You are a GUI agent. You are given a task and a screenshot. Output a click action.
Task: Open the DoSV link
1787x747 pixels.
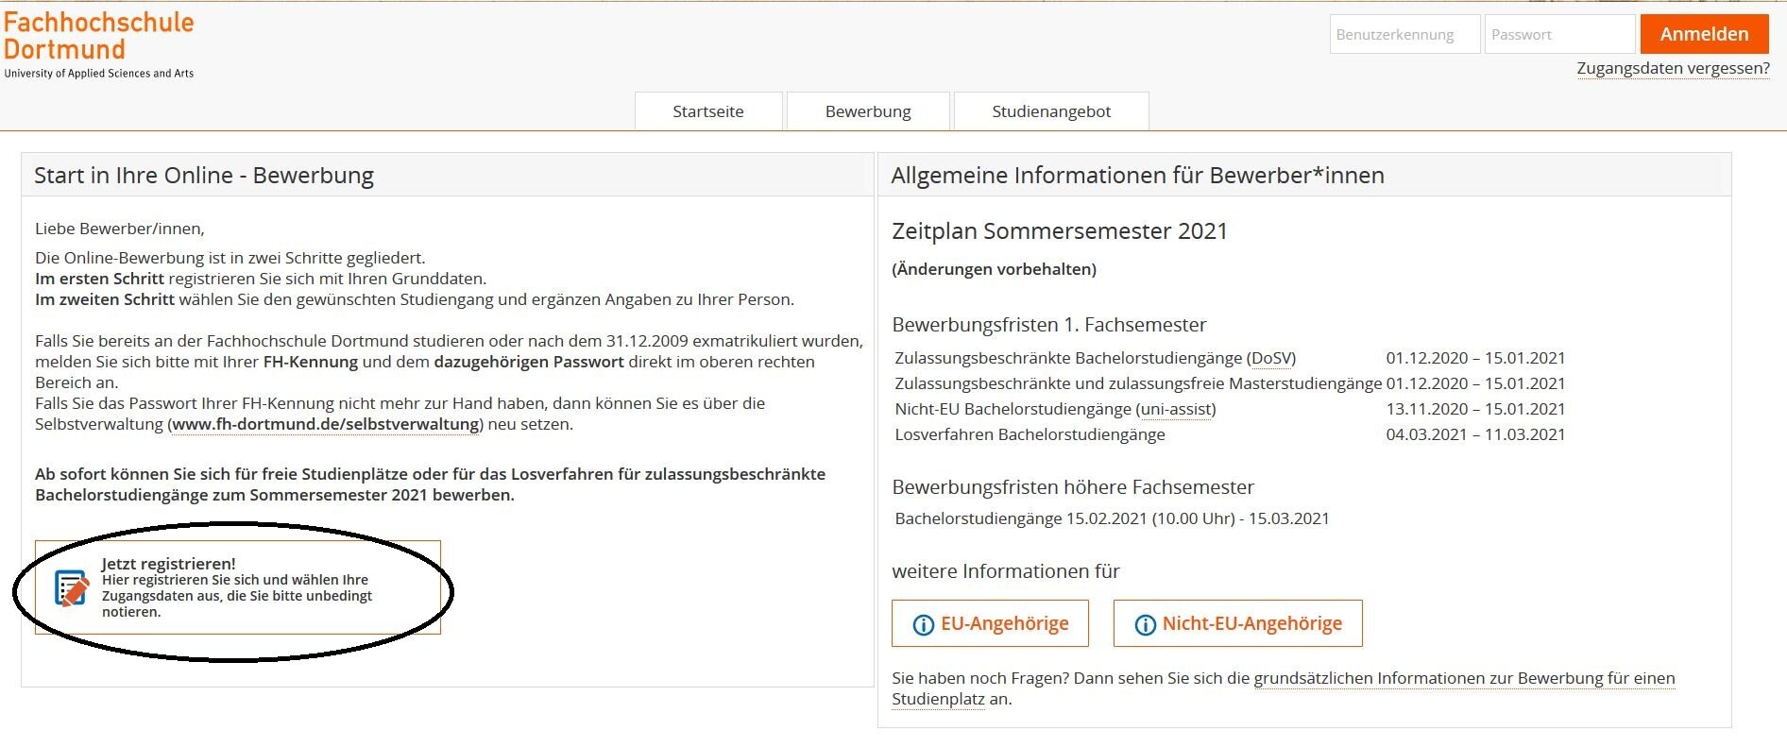(x=1271, y=358)
